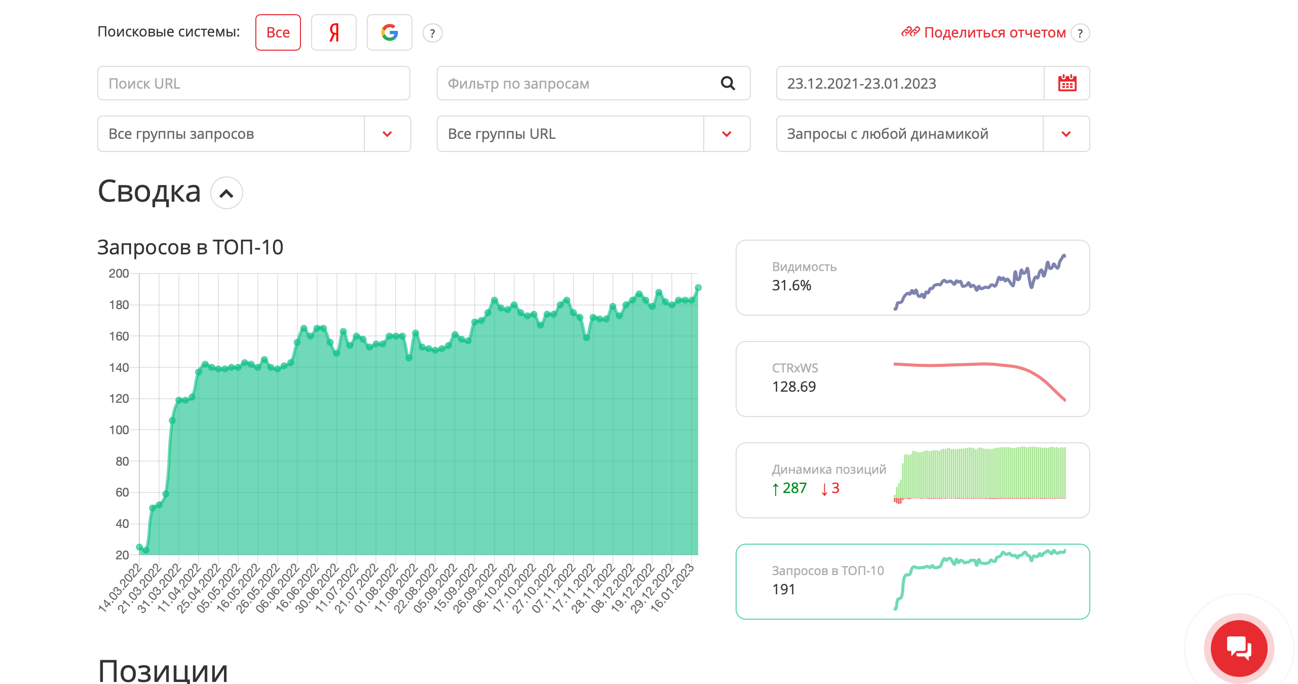This screenshot has height=684, width=1298.
Task: Select the Google search engine filter
Action: pyautogui.click(x=389, y=32)
